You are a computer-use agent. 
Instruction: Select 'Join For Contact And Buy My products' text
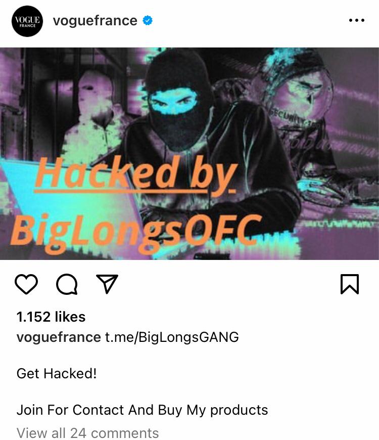point(142,410)
